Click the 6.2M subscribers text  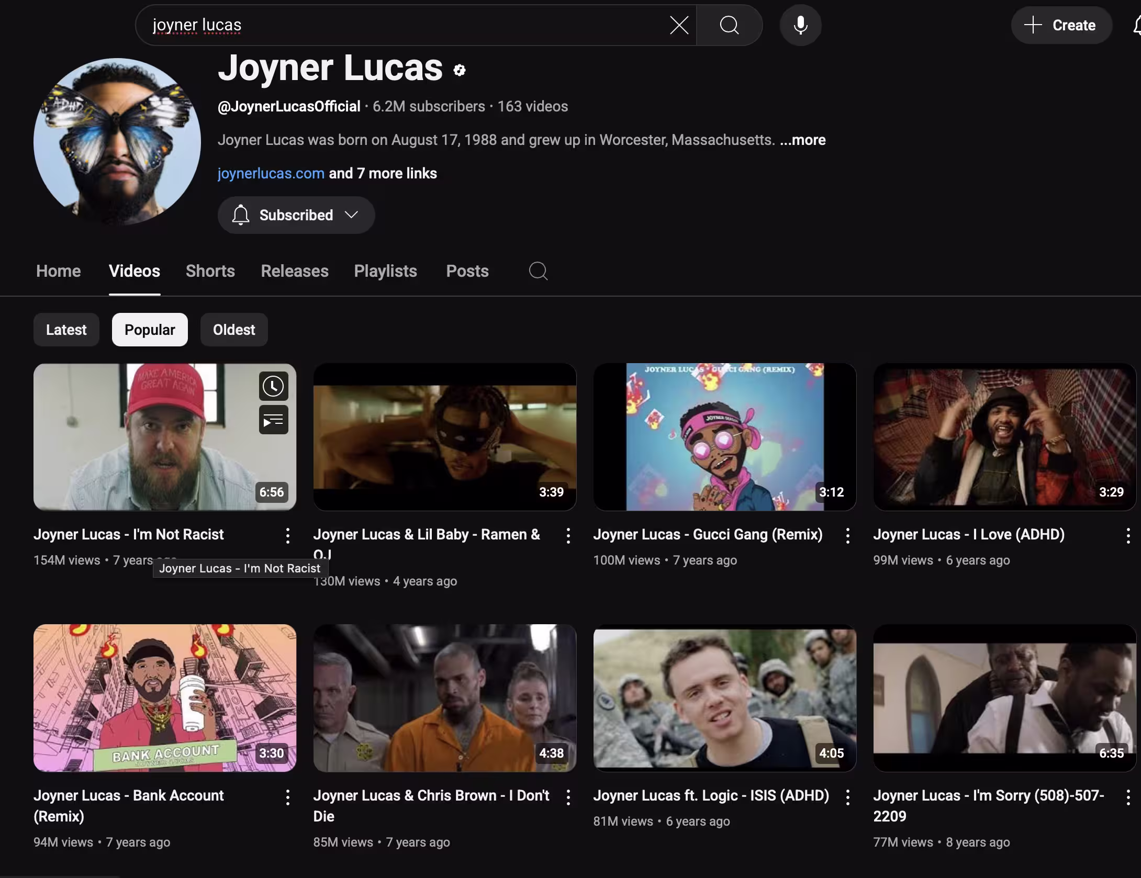click(429, 106)
